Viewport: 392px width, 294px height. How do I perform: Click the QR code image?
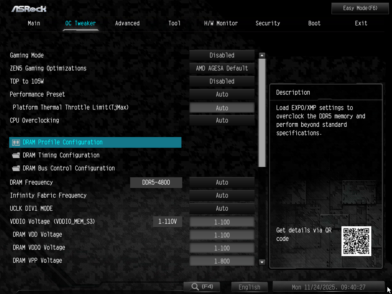pos(356,241)
